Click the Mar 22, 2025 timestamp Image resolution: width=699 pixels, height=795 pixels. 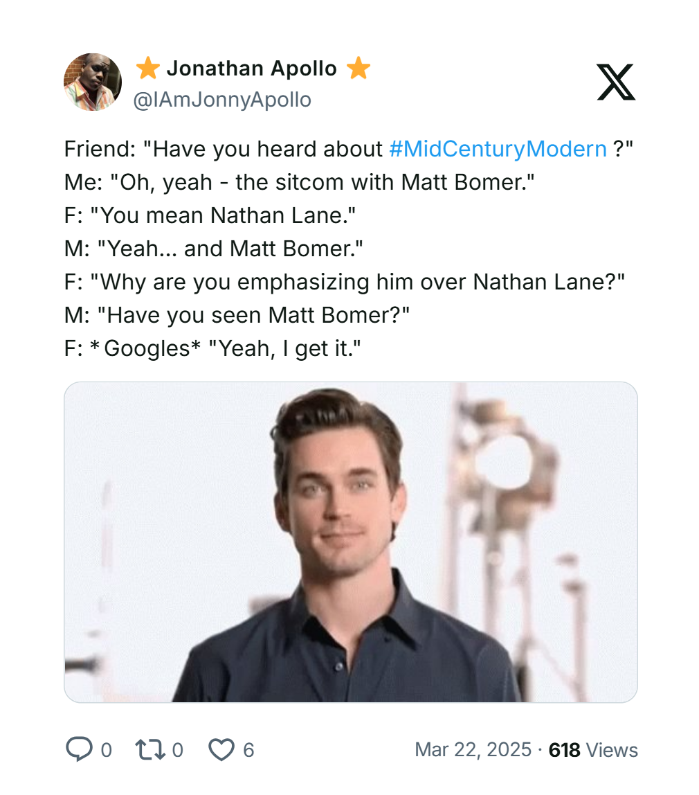click(x=473, y=749)
